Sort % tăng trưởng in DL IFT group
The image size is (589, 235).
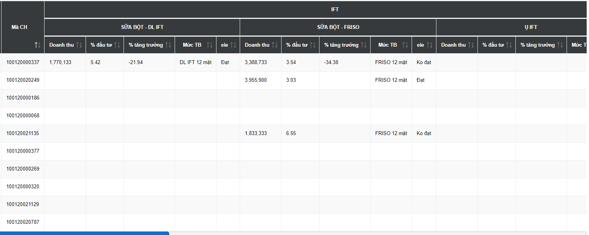168,45
